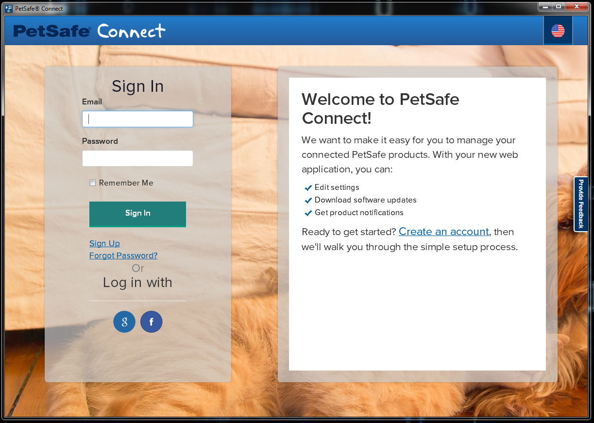The height and width of the screenshot is (423, 594).
Task: Click the Facebook login icon
Action: pos(151,321)
